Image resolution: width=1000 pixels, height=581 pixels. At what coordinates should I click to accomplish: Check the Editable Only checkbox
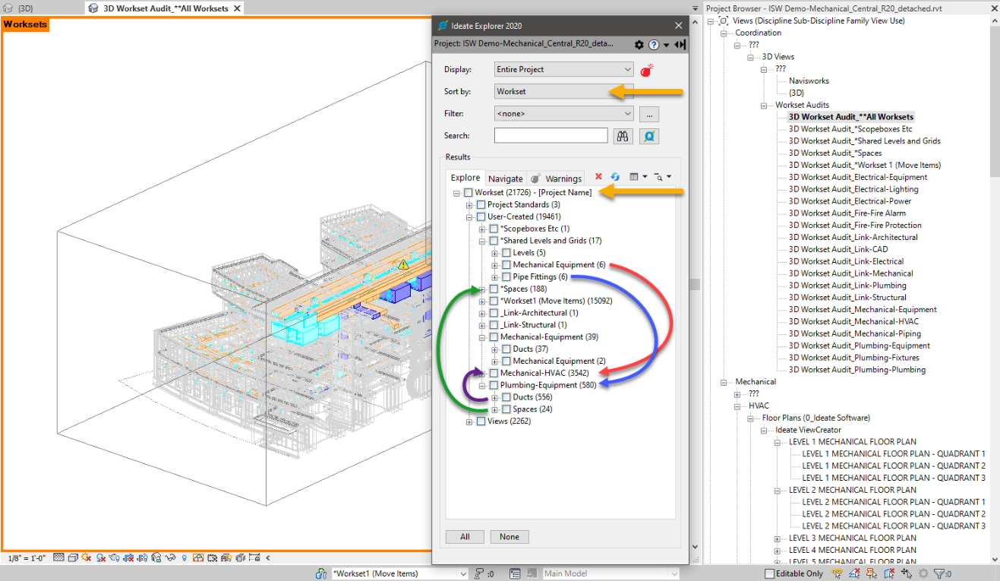click(769, 573)
